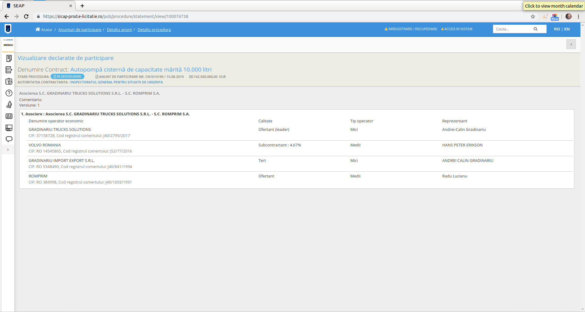Click scrollbar down arrow at bottom
The width and height of the screenshot is (585, 312).
[583, 309]
